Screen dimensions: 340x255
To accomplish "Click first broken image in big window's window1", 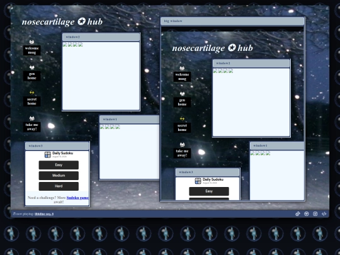I will pos(252,153).
